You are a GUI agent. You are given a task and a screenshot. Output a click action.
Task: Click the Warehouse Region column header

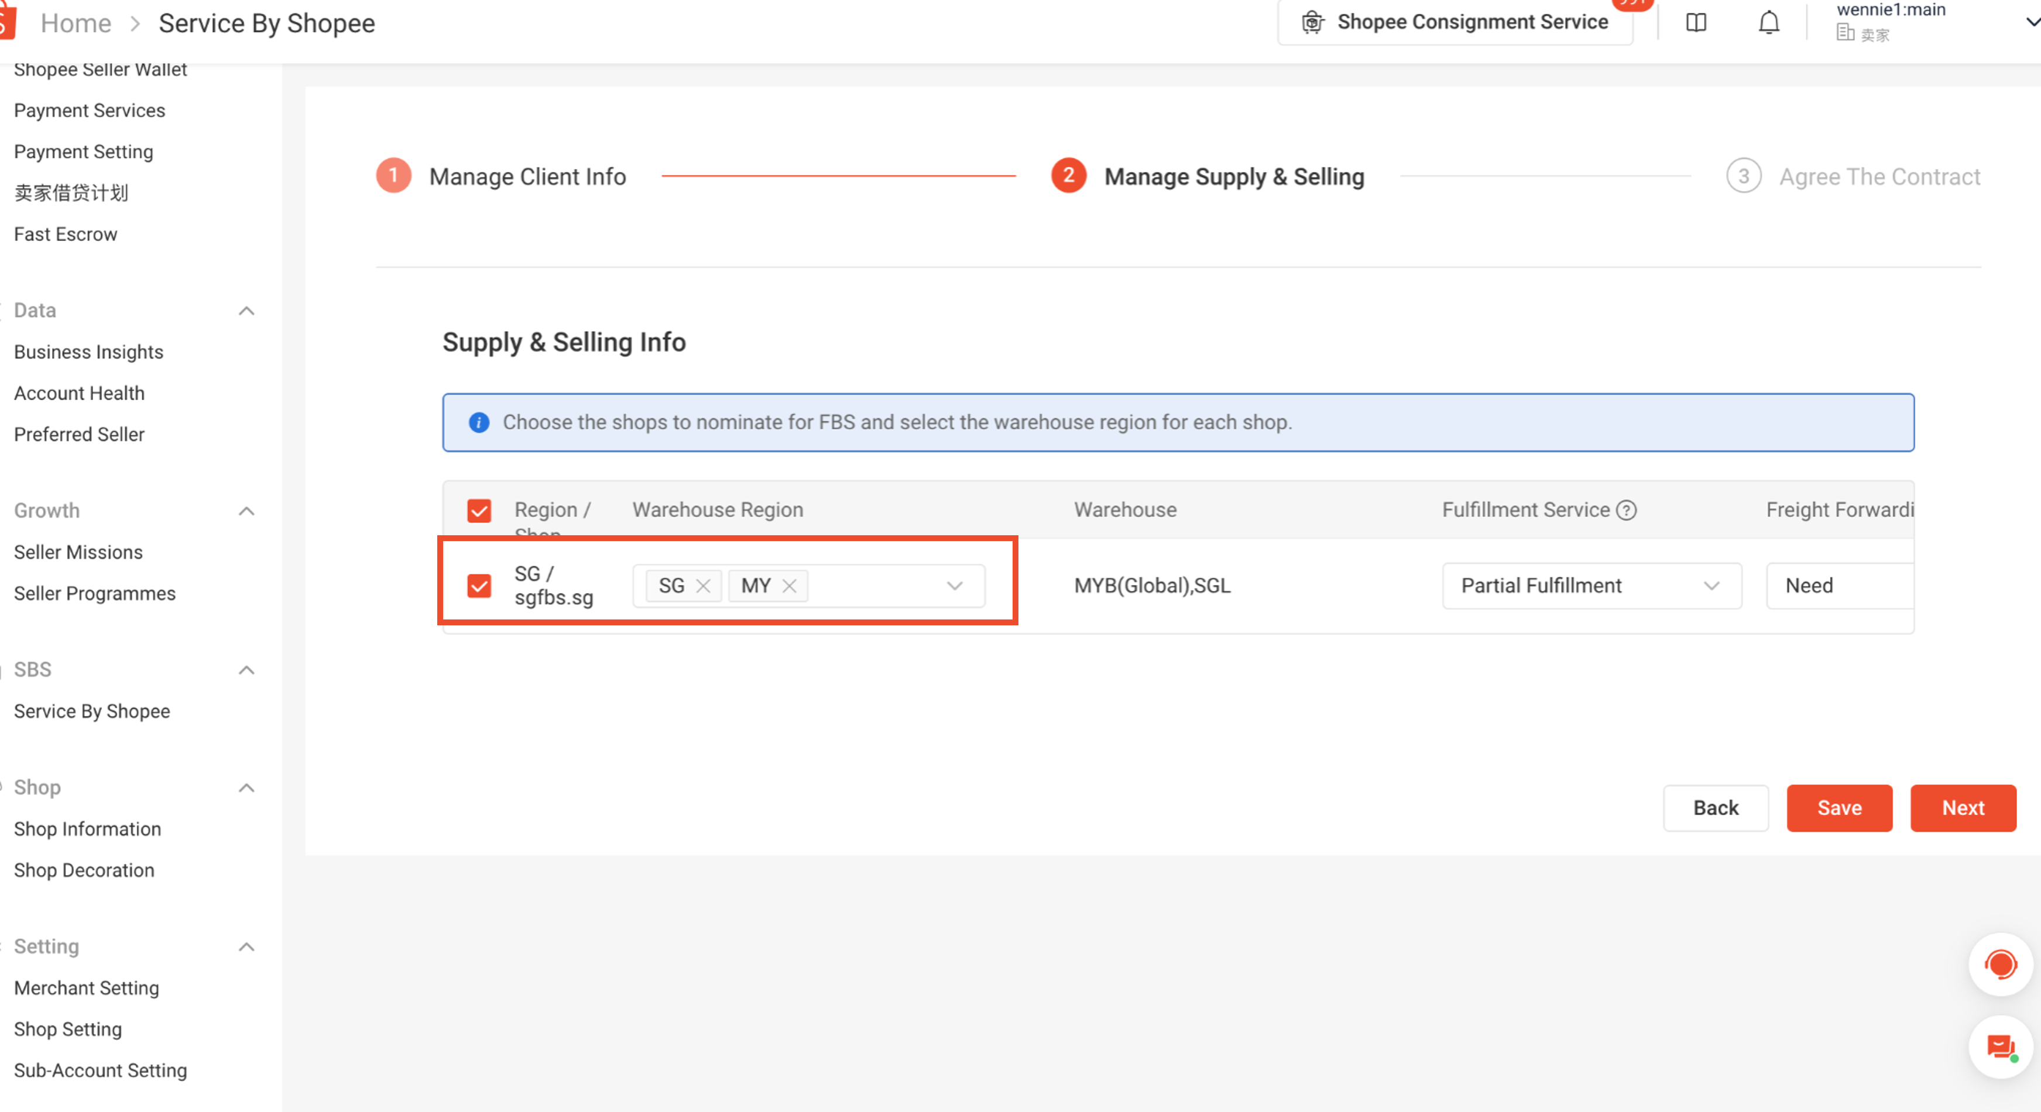click(x=717, y=510)
